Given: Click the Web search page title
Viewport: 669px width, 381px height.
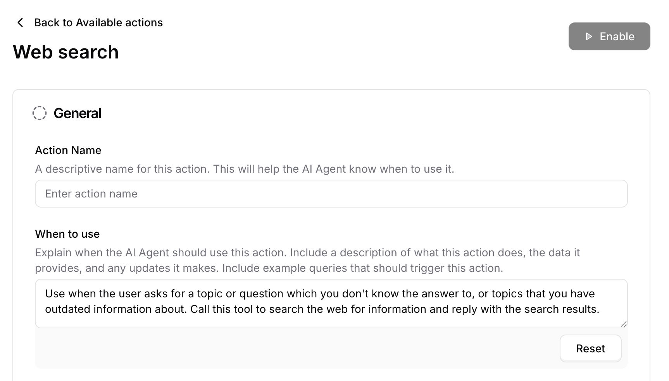Looking at the screenshot, I should tap(66, 52).
